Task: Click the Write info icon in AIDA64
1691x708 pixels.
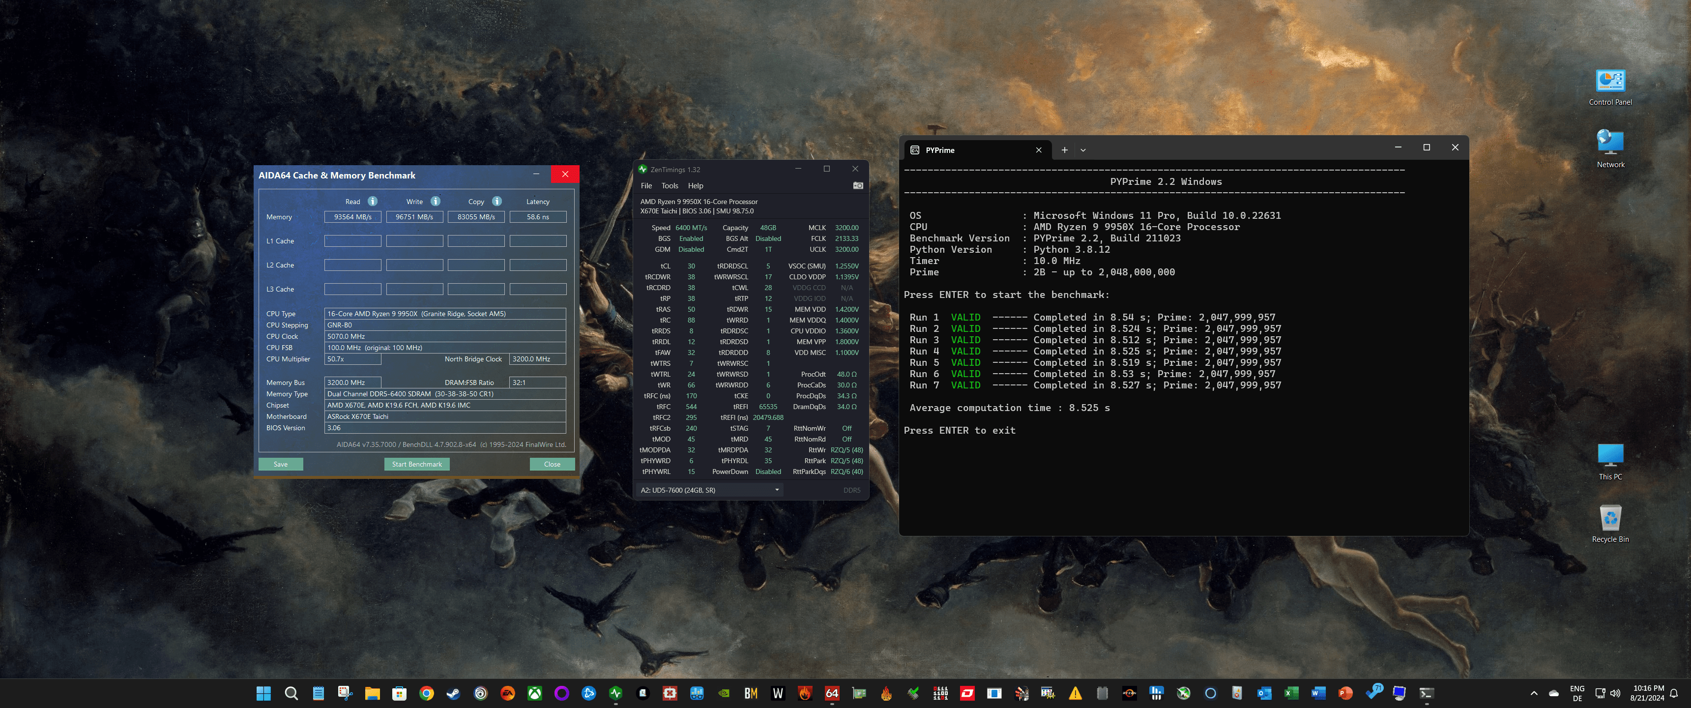Action: click(x=435, y=202)
